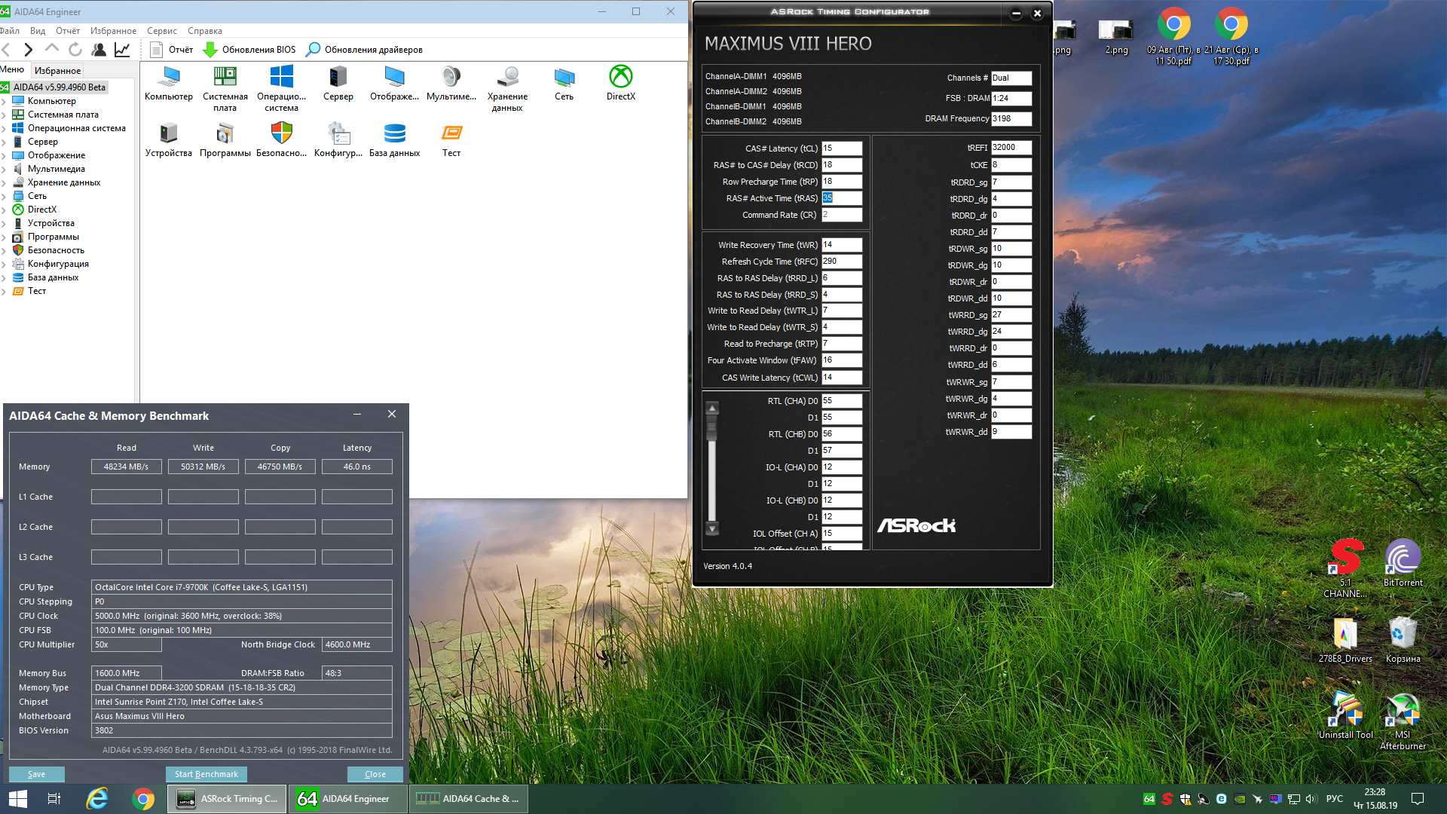Image resolution: width=1447 pixels, height=814 pixels.
Task: Click the tREFI value field
Action: [1011, 148]
